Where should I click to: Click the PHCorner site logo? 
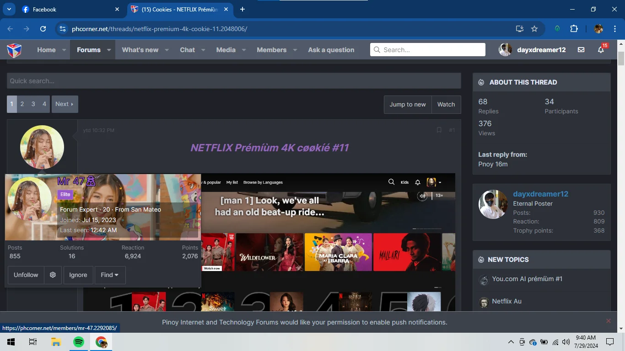pyautogui.click(x=14, y=50)
